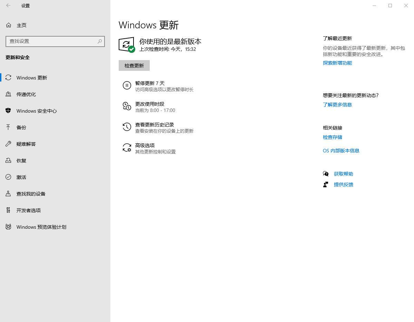Click the 获取帮助 chat bubble icon
This screenshot has height=322, width=414.
(326, 174)
